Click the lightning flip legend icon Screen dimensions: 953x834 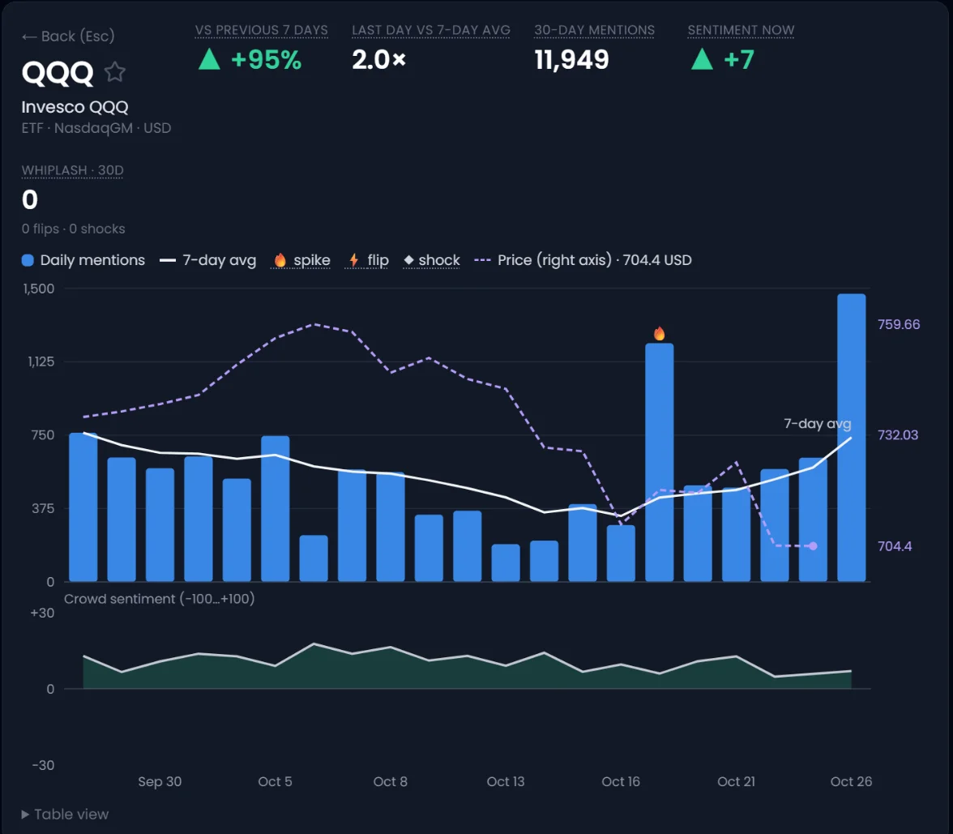point(353,260)
